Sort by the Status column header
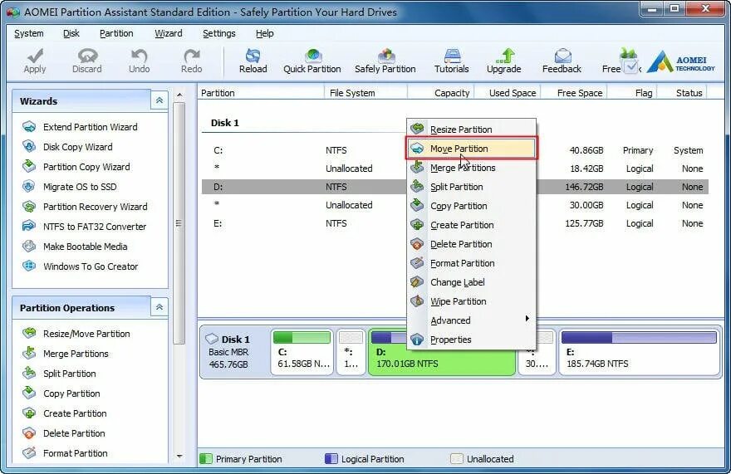 coord(682,93)
